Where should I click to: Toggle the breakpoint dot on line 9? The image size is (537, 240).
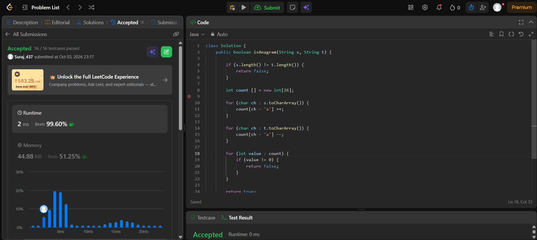pos(189,97)
